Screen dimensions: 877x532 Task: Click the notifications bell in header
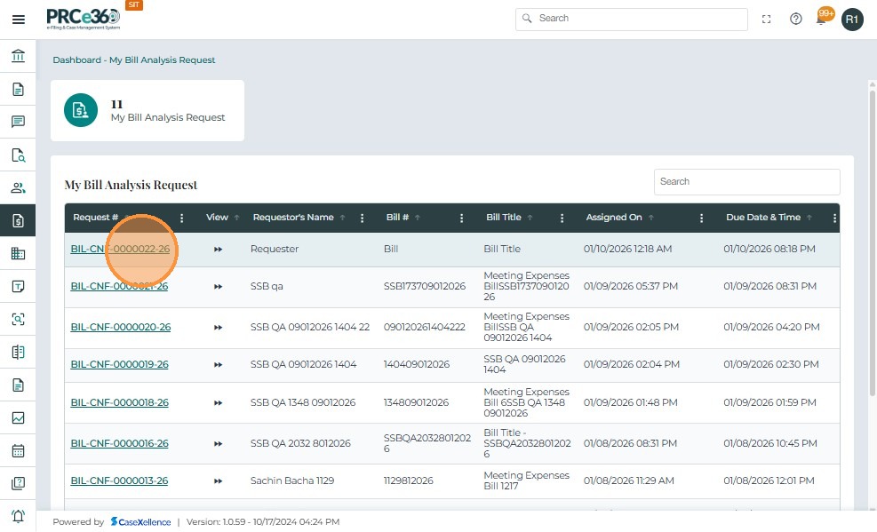tap(822, 19)
